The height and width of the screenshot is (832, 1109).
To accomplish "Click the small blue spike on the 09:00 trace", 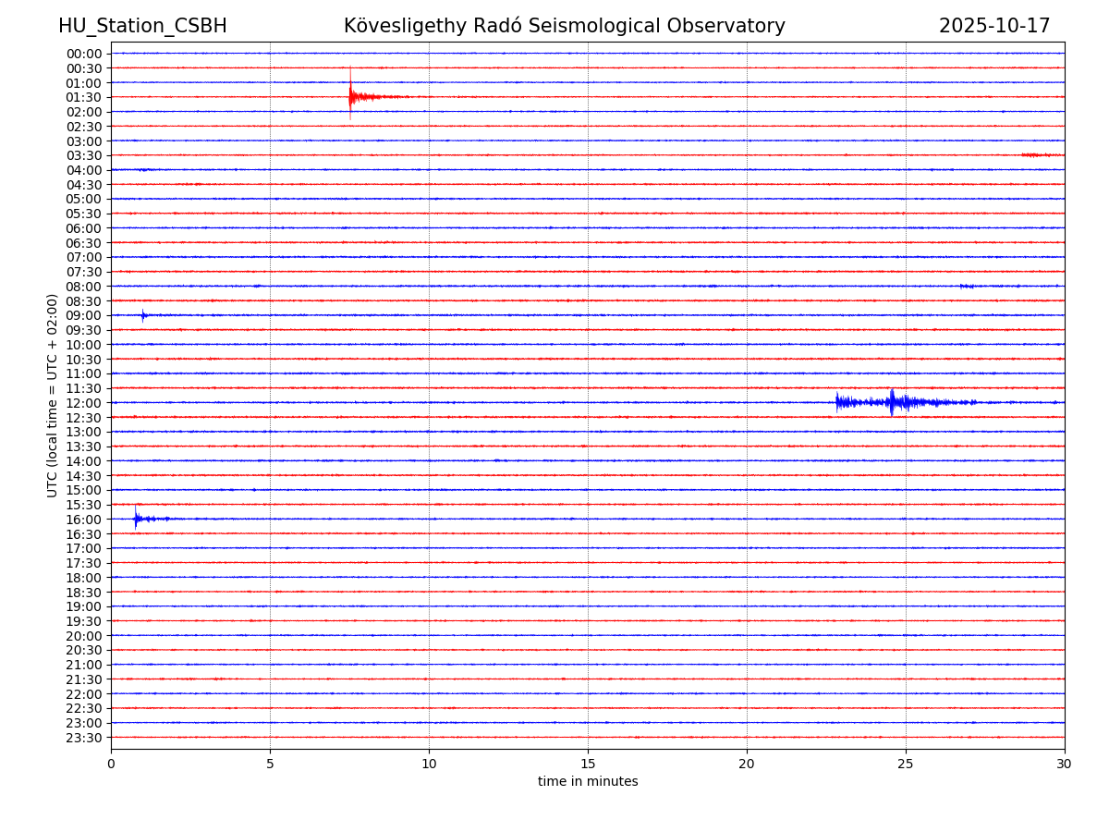I will click(x=143, y=315).
